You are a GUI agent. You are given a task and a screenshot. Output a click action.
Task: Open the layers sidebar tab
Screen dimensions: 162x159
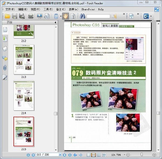coord(5,49)
